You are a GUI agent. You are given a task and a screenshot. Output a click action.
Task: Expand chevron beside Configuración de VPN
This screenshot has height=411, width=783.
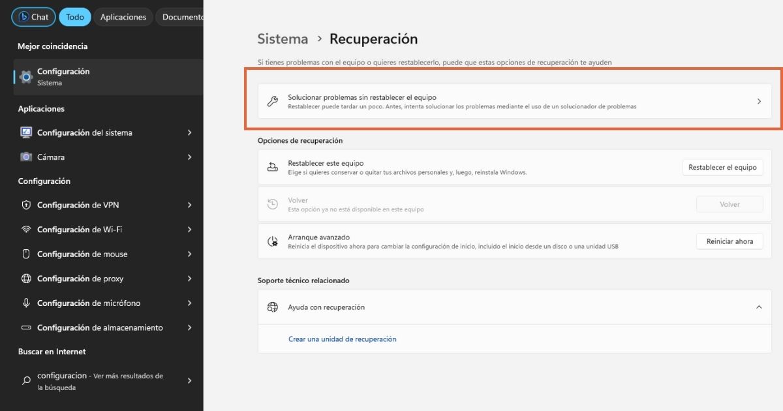(189, 205)
